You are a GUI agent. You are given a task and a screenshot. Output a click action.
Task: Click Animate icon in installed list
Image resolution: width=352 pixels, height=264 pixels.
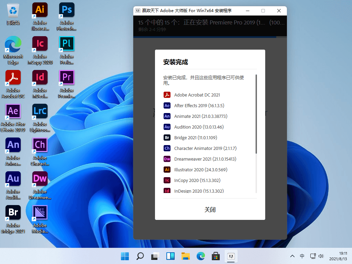(167, 116)
